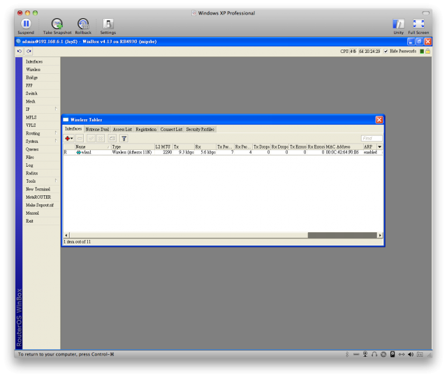
Task: Click the headphones status bar icon
Action: click(x=374, y=354)
